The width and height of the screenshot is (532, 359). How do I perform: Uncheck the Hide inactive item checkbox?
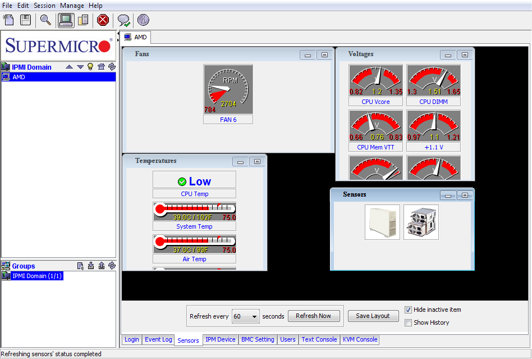click(409, 310)
